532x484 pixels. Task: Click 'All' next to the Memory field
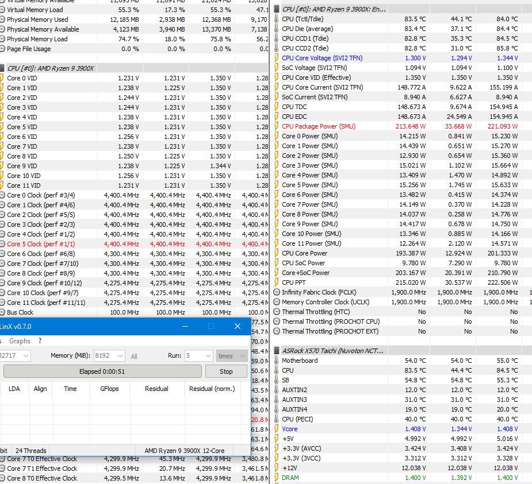point(134,357)
